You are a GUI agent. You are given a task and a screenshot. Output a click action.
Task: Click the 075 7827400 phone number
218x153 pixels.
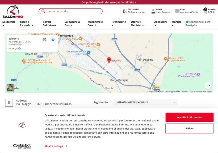pyautogui.click(x=133, y=10)
